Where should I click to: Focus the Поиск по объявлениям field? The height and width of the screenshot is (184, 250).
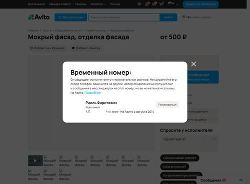124,17
